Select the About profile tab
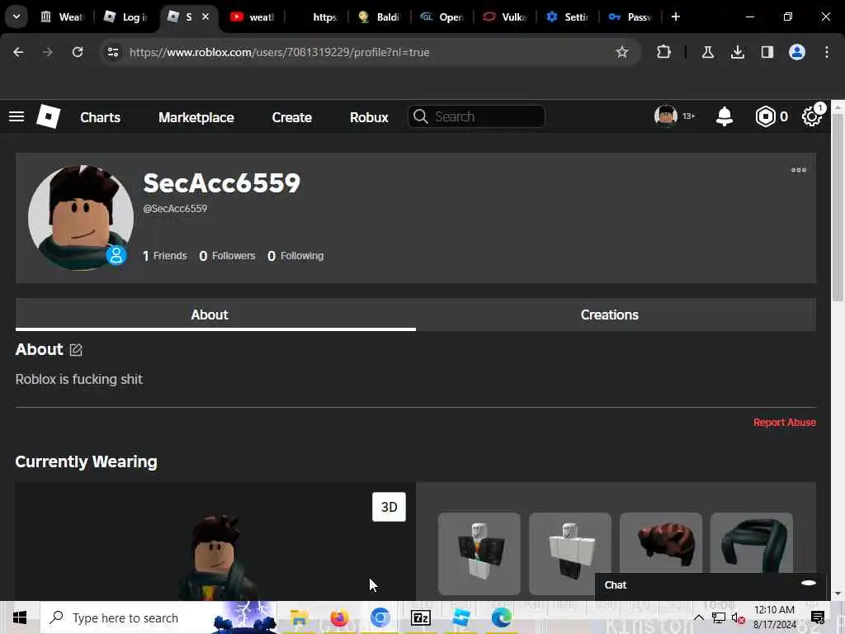 215,315
